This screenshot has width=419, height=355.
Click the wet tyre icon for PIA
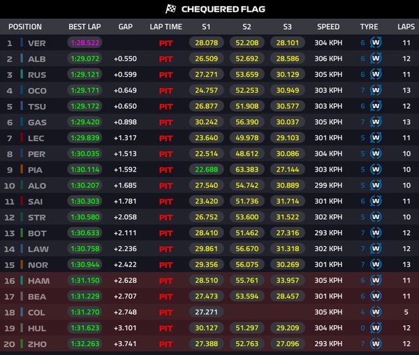376,169
